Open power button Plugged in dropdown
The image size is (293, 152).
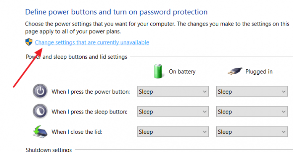point(252,91)
